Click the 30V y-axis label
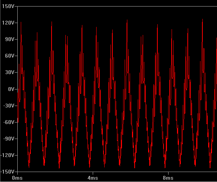 (10, 72)
